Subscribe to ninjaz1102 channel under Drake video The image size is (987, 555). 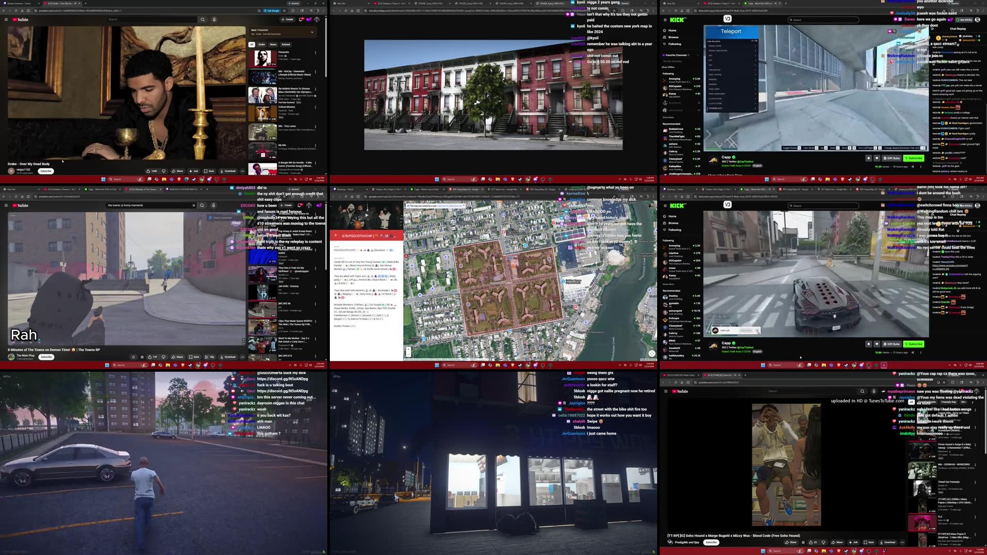pos(46,171)
